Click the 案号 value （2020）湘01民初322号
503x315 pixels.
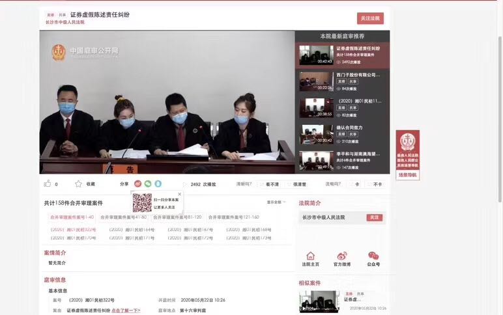(x=92, y=300)
